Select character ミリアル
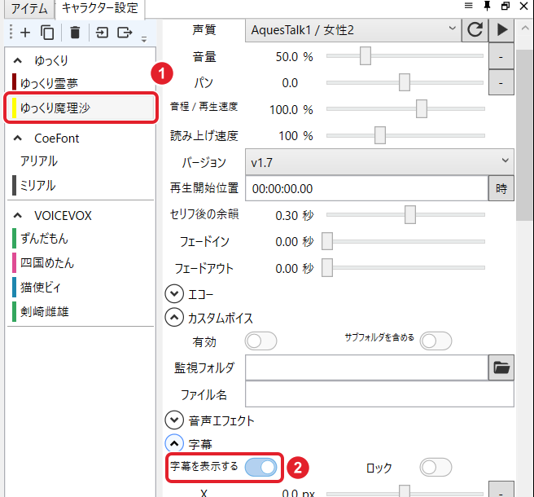The image size is (534, 497). click(x=81, y=186)
